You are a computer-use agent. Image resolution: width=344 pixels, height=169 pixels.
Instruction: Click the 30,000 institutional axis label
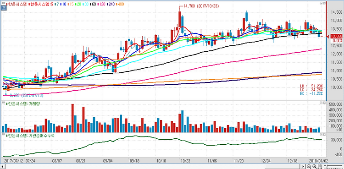336,140
